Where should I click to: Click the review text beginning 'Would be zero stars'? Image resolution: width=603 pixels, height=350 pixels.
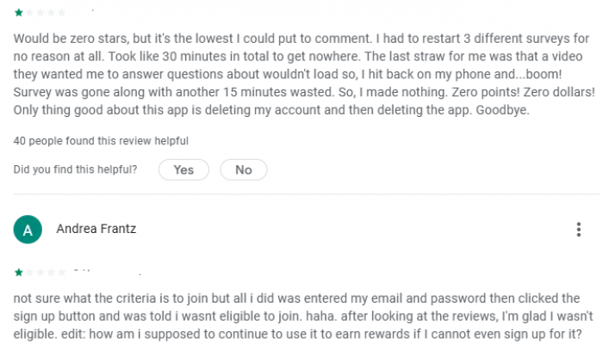(304, 74)
